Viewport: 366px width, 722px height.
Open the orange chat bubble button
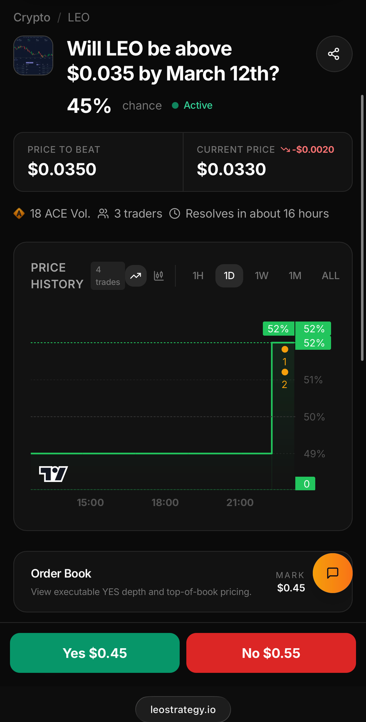tap(333, 573)
